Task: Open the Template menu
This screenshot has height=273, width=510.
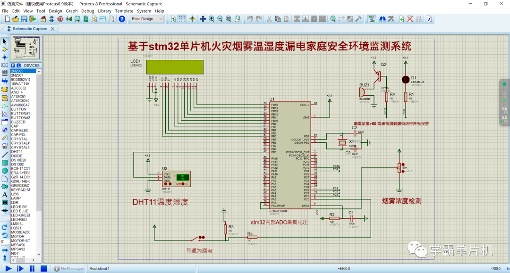Action: (x=124, y=11)
